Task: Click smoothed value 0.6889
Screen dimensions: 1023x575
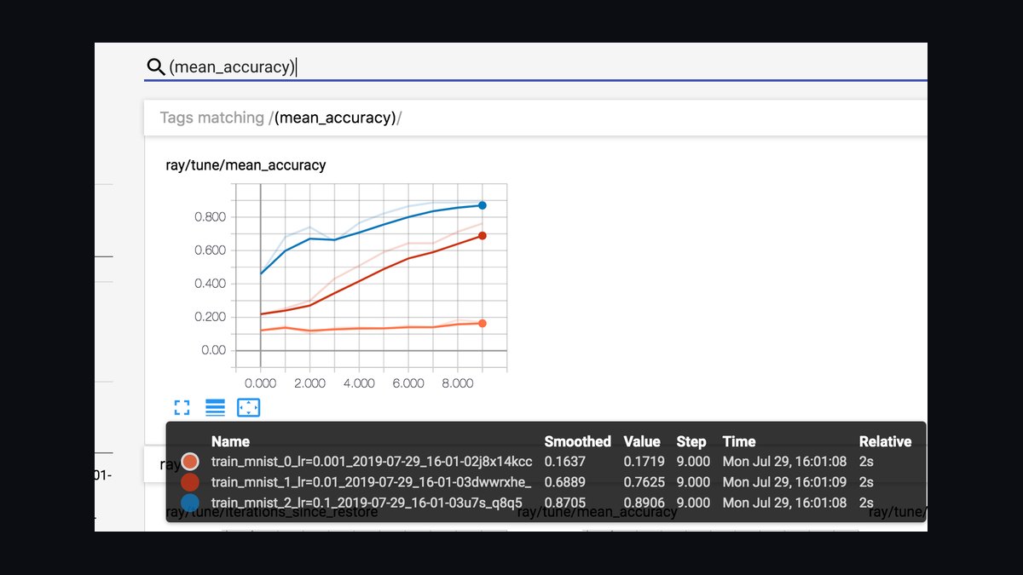Action: click(x=566, y=482)
